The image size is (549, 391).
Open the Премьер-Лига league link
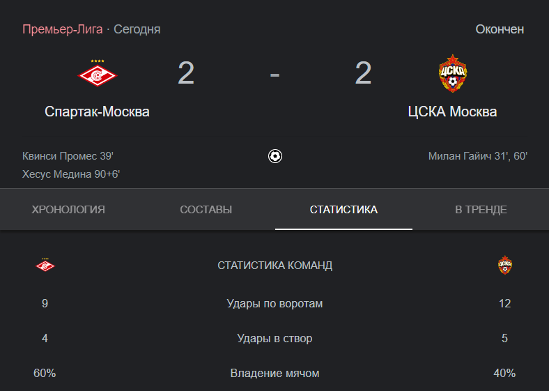(62, 29)
